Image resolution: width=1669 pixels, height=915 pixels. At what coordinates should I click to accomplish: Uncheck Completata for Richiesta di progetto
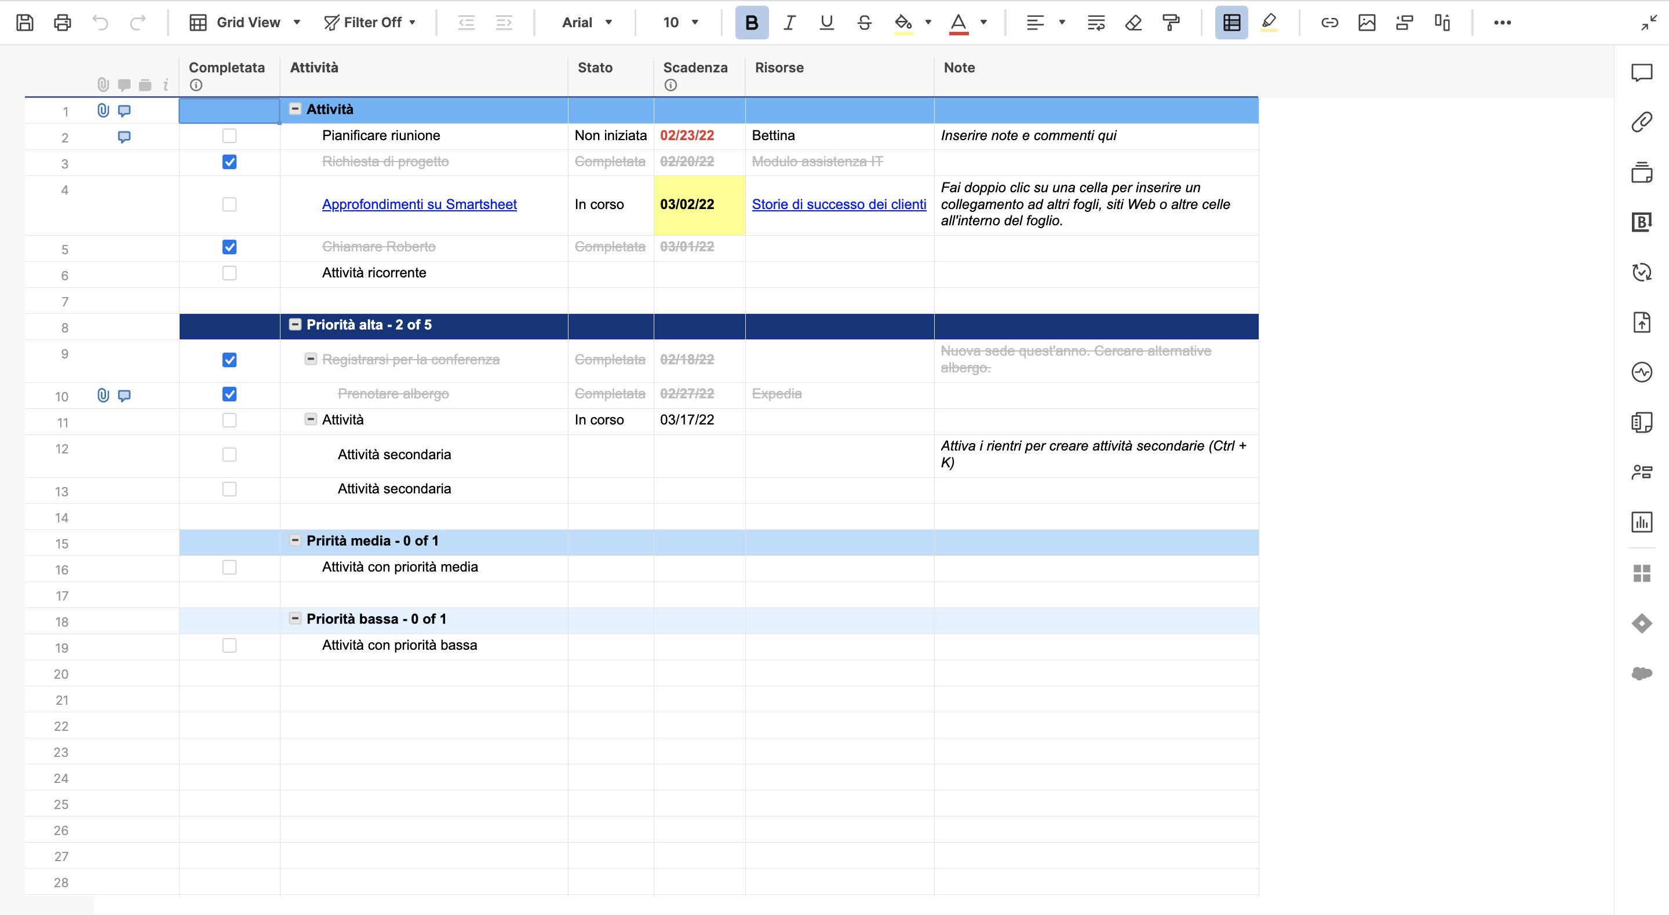pyautogui.click(x=229, y=162)
